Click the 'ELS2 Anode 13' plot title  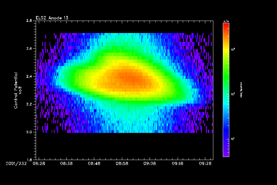(52, 18)
